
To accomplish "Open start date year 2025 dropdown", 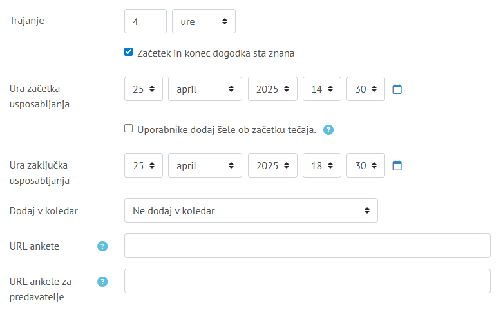I will 272,89.
